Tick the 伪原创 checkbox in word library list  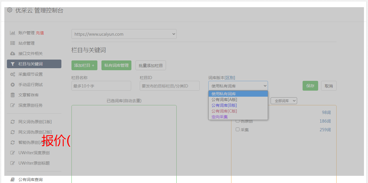pyautogui.click(x=237, y=121)
